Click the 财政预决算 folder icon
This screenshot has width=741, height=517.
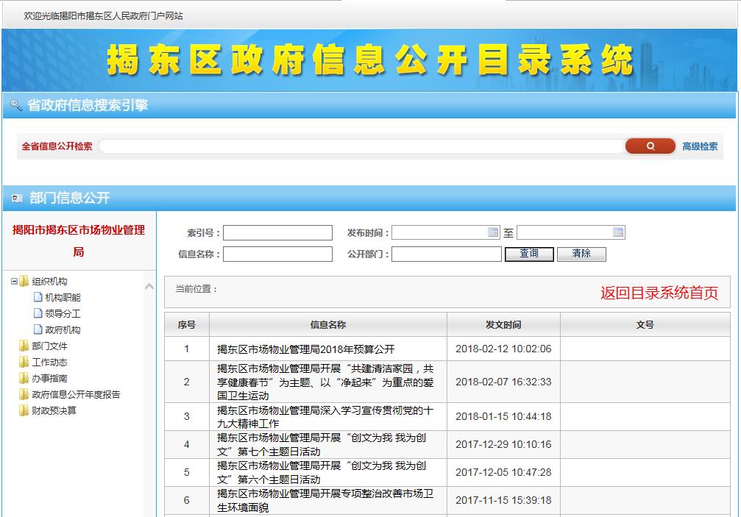coord(24,410)
